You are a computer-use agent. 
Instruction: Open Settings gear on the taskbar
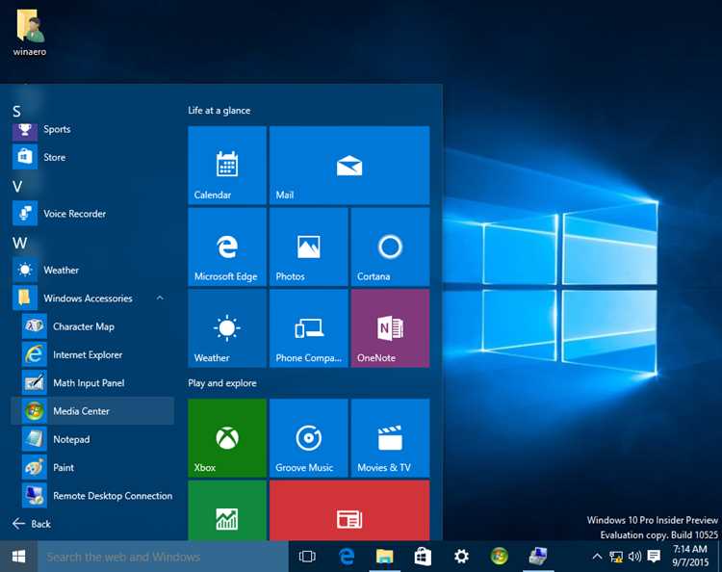pos(461,557)
